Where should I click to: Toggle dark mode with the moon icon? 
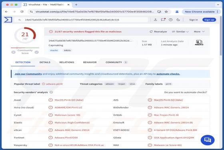(178, 20)
